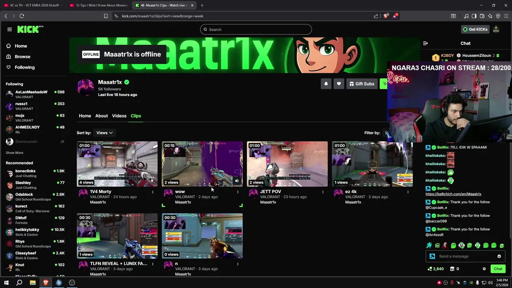This screenshot has width=512, height=288.
Task: Open File Explorer from the taskbar
Action: click(x=32, y=282)
